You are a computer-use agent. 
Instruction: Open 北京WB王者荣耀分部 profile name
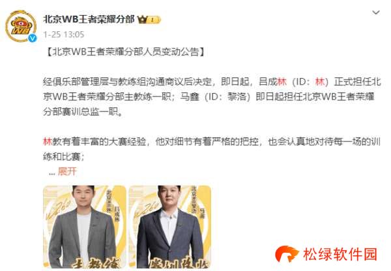click(x=89, y=20)
